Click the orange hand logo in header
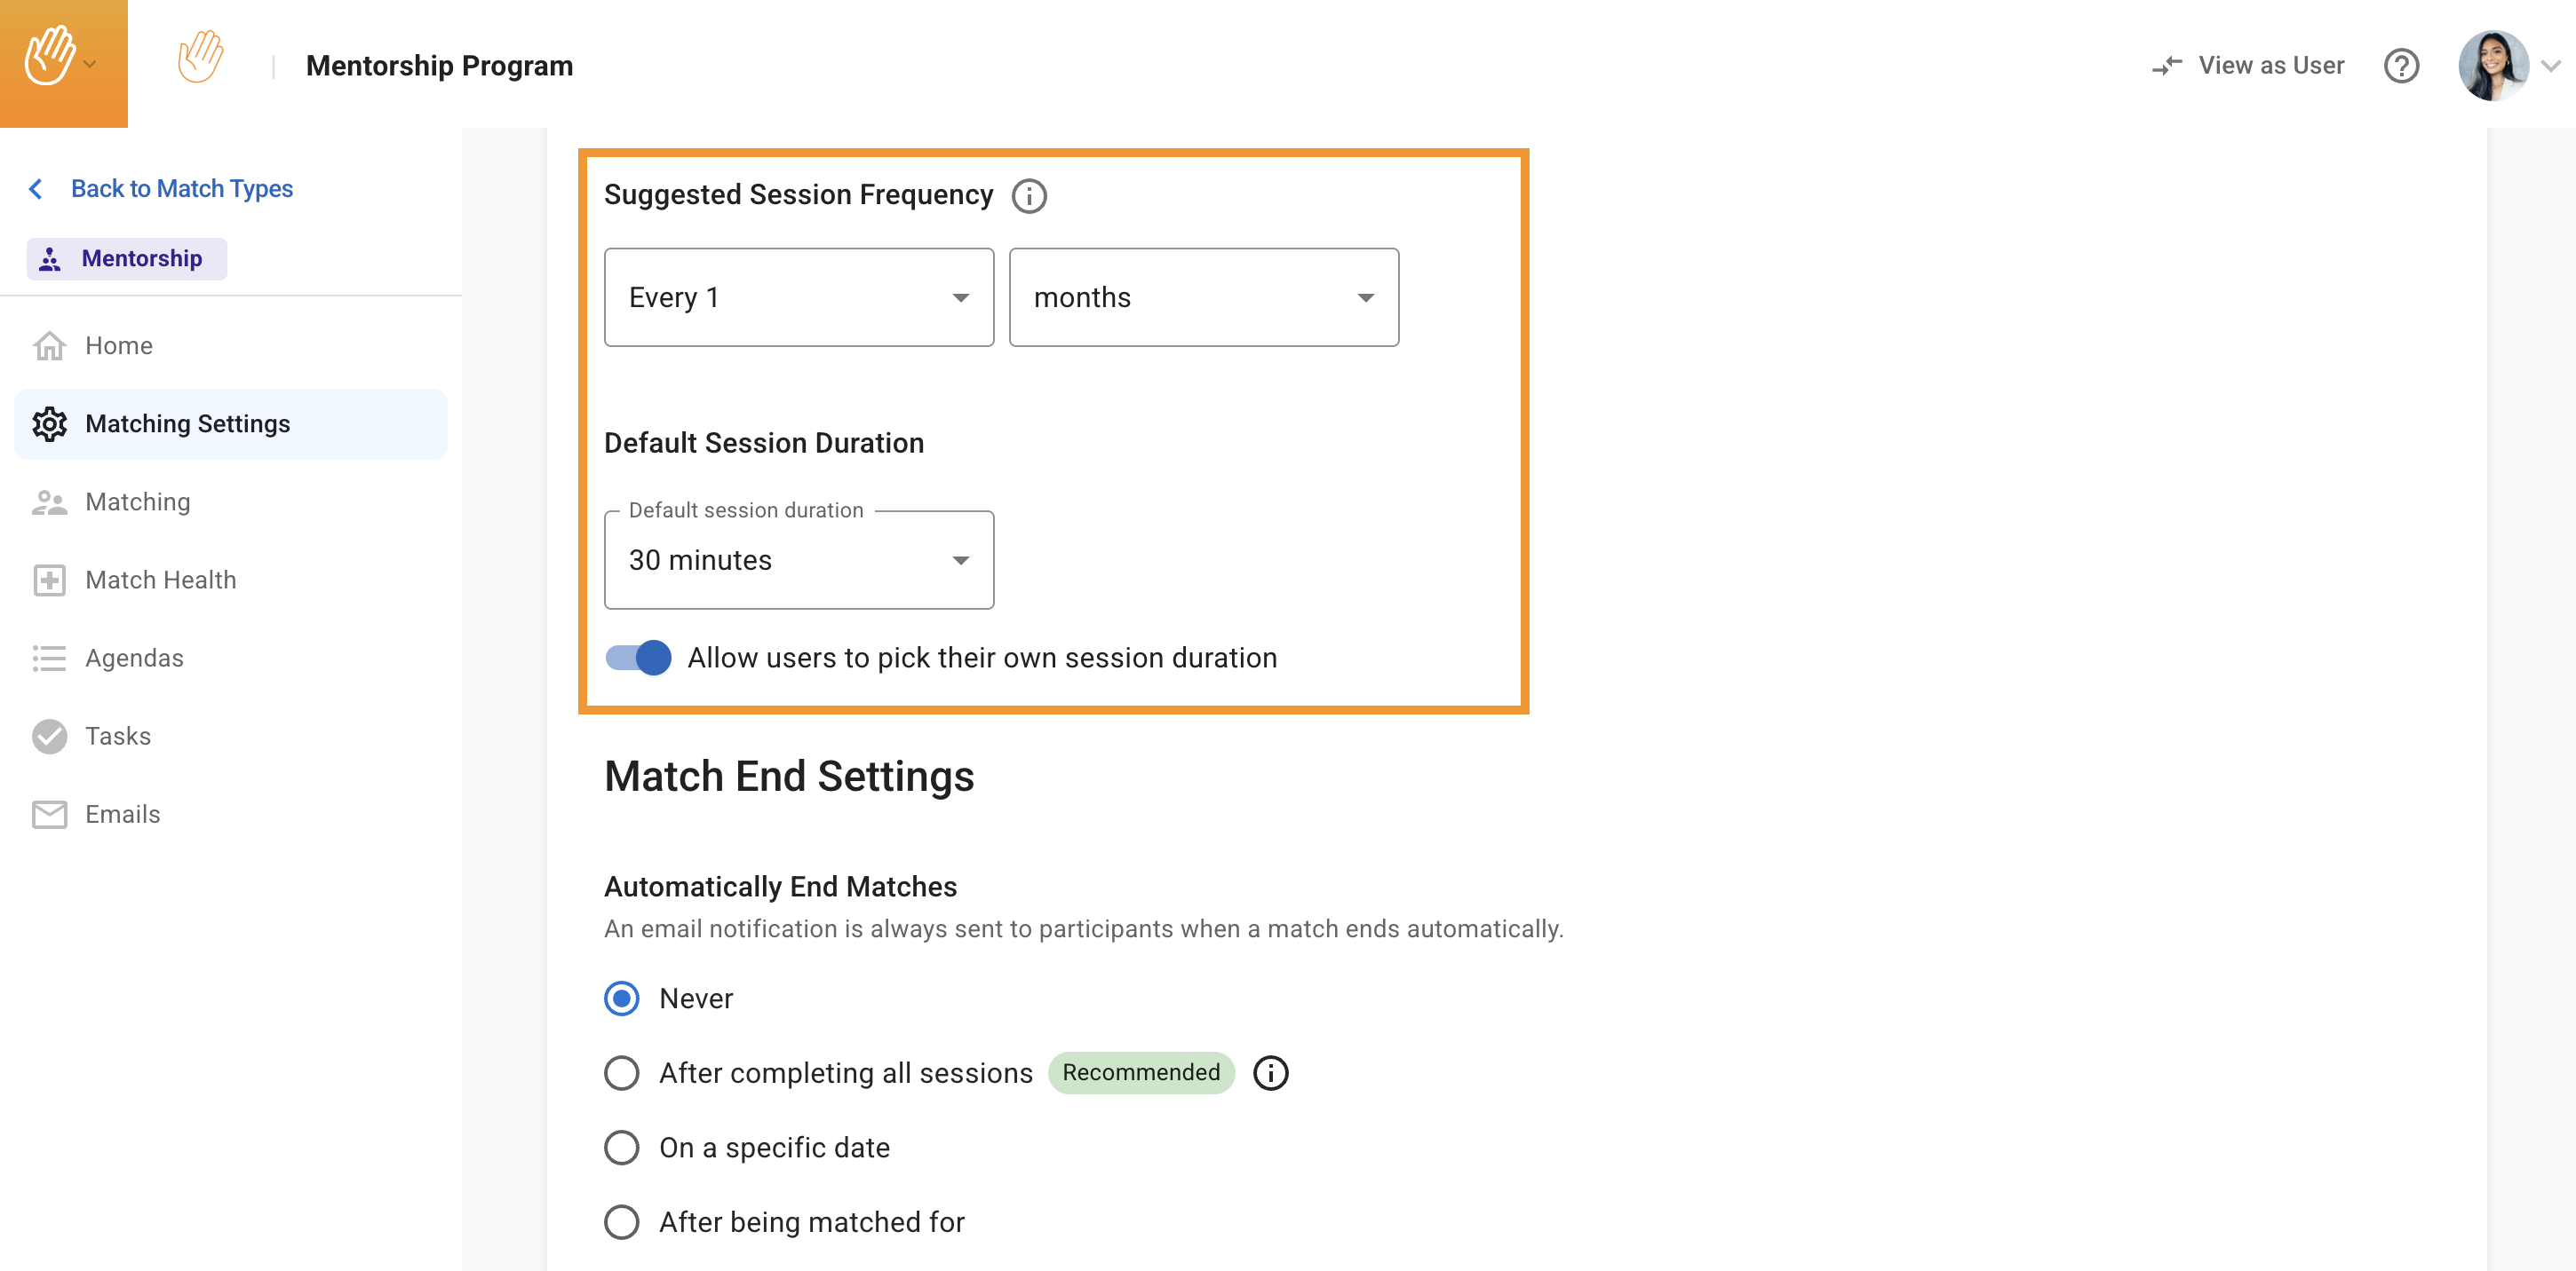Screen dimensions: 2576x1271 coord(200,58)
